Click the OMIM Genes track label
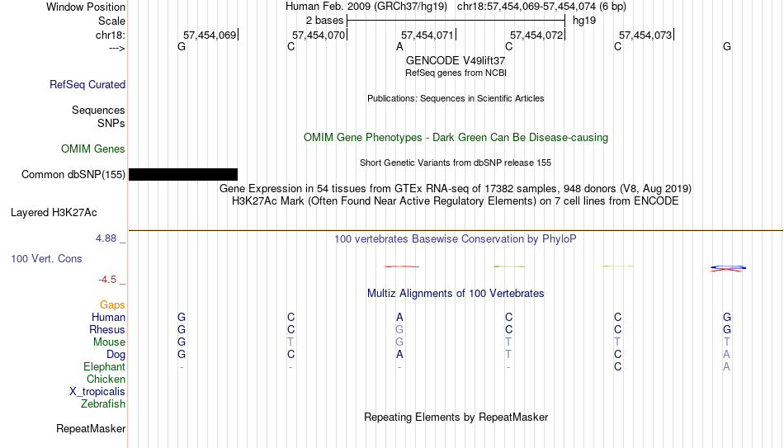784x448 pixels. [93, 149]
